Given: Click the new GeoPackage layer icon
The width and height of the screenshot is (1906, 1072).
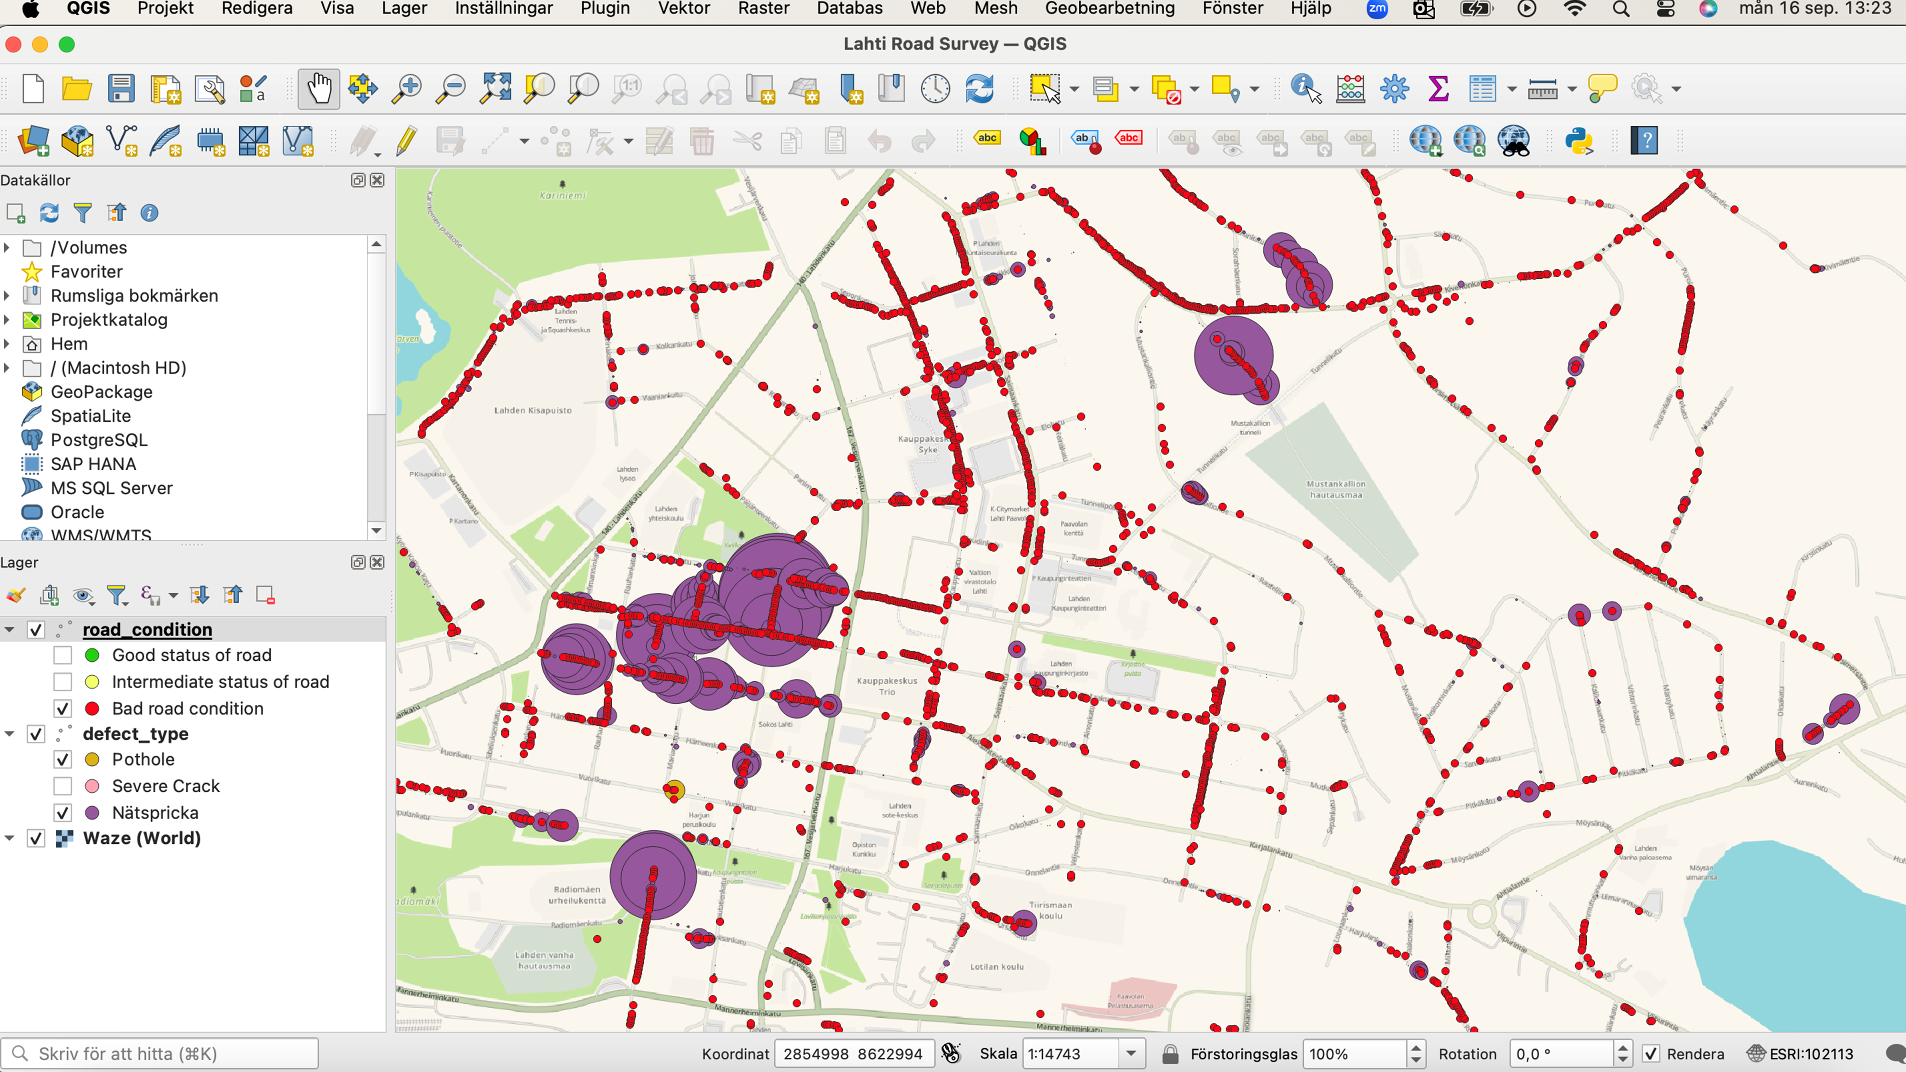Looking at the screenshot, I should [x=77, y=141].
